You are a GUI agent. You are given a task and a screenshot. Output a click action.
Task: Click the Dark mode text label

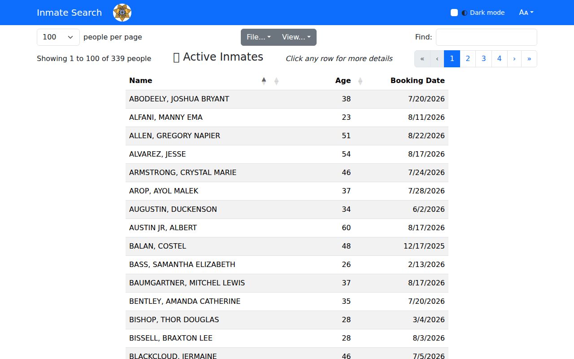pyautogui.click(x=487, y=13)
